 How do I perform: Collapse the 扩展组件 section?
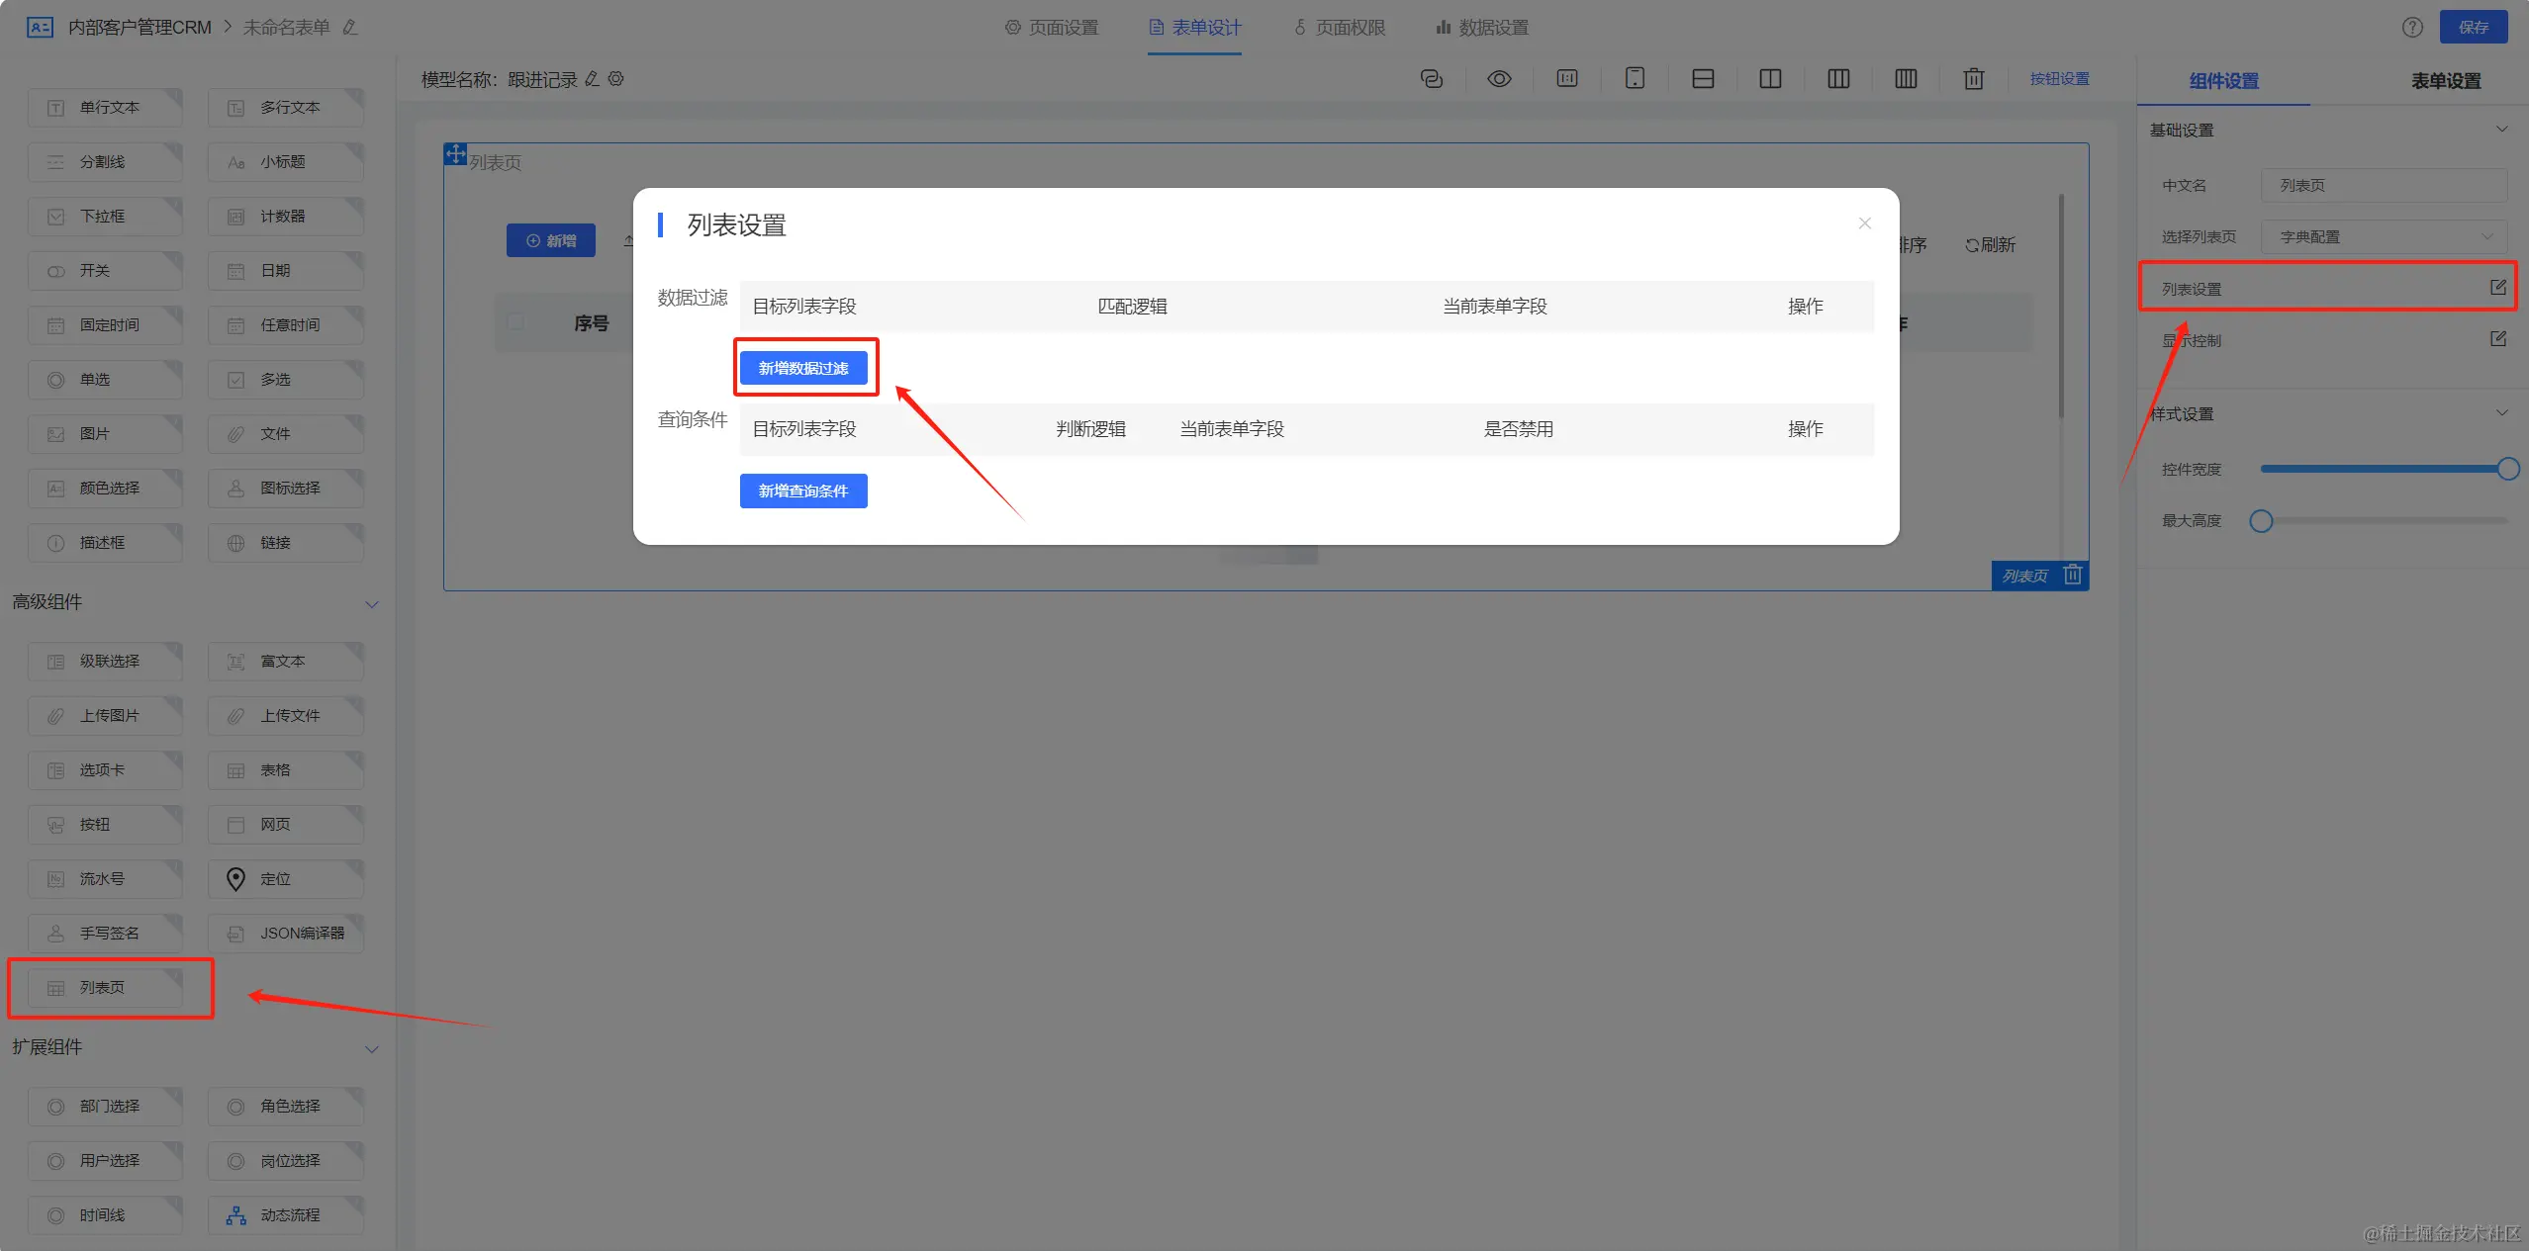point(372,1048)
